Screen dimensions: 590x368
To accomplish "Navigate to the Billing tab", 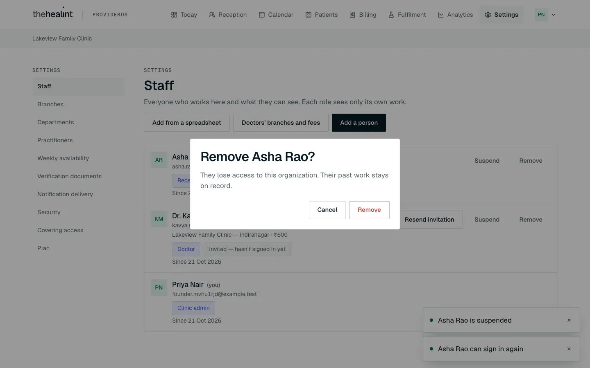I will pyautogui.click(x=363, y=15).
